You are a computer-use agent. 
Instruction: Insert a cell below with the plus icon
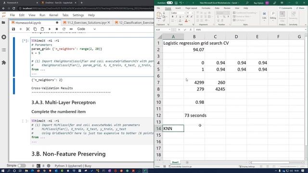point(21,29)
